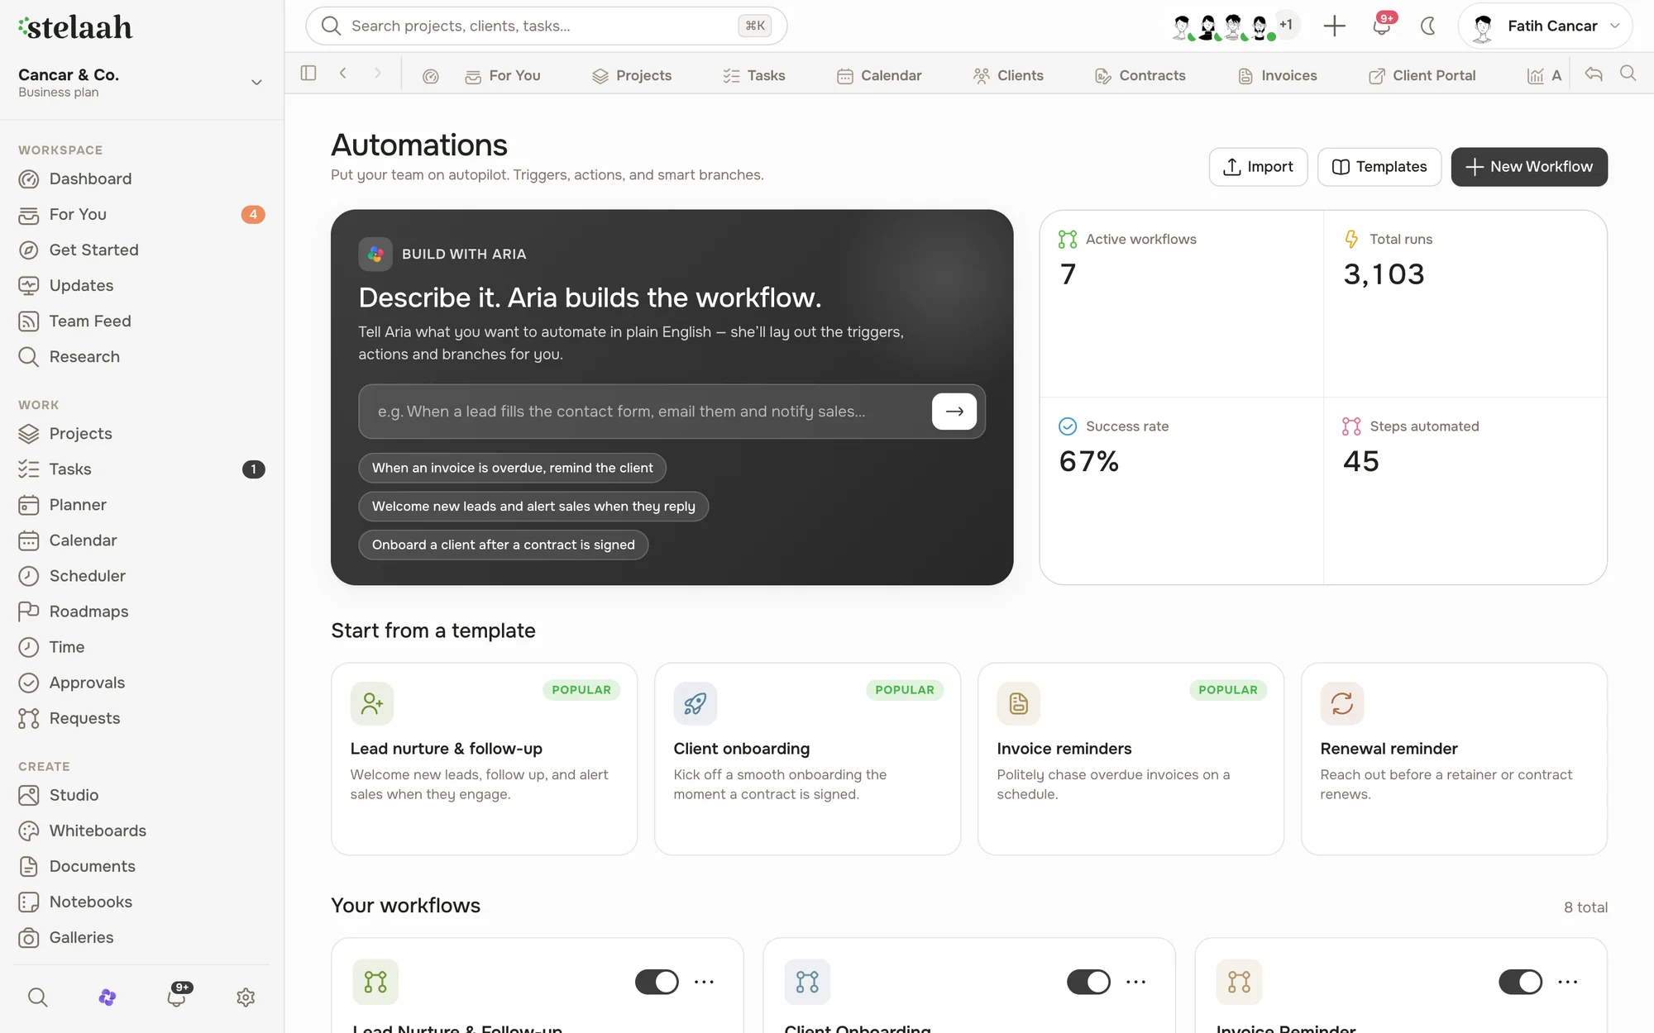Open more options for Invoice Reminder workflow
The width and height of the screenshot is (1654, 1033).
point(1567,982)
